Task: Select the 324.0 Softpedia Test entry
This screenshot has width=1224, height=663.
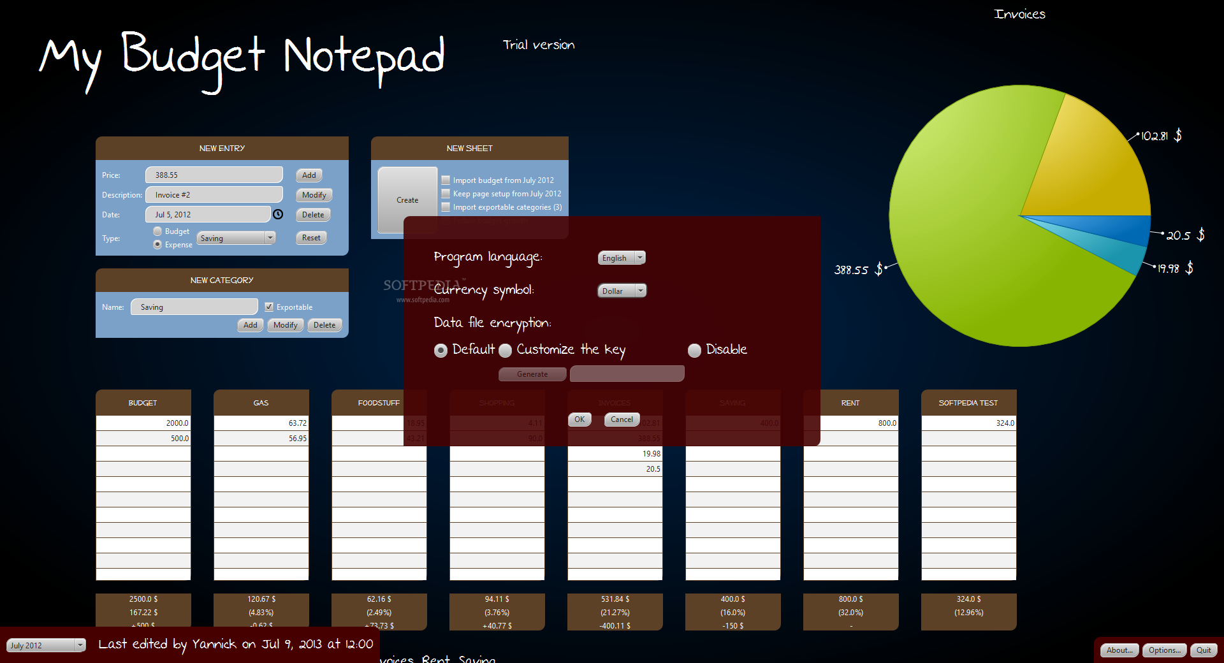Action: tap(969, 423)
